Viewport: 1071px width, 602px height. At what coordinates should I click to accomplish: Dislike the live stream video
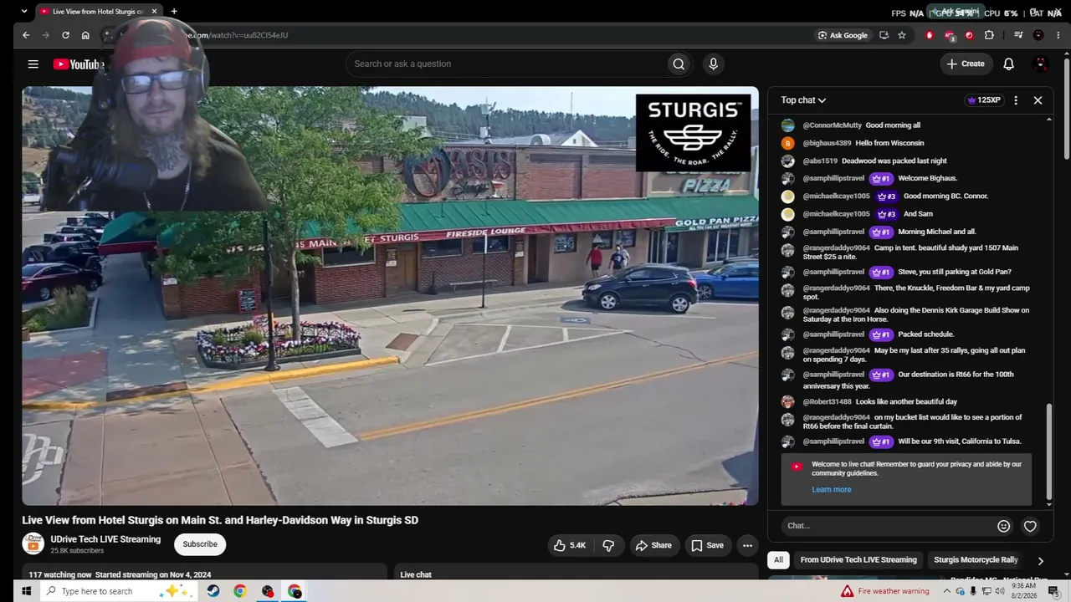click(608, 545)
